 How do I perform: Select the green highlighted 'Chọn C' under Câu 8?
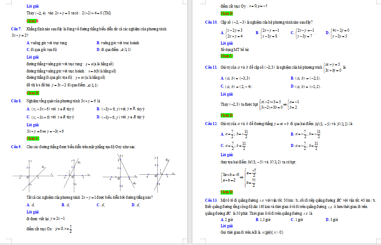pos(32,138)
